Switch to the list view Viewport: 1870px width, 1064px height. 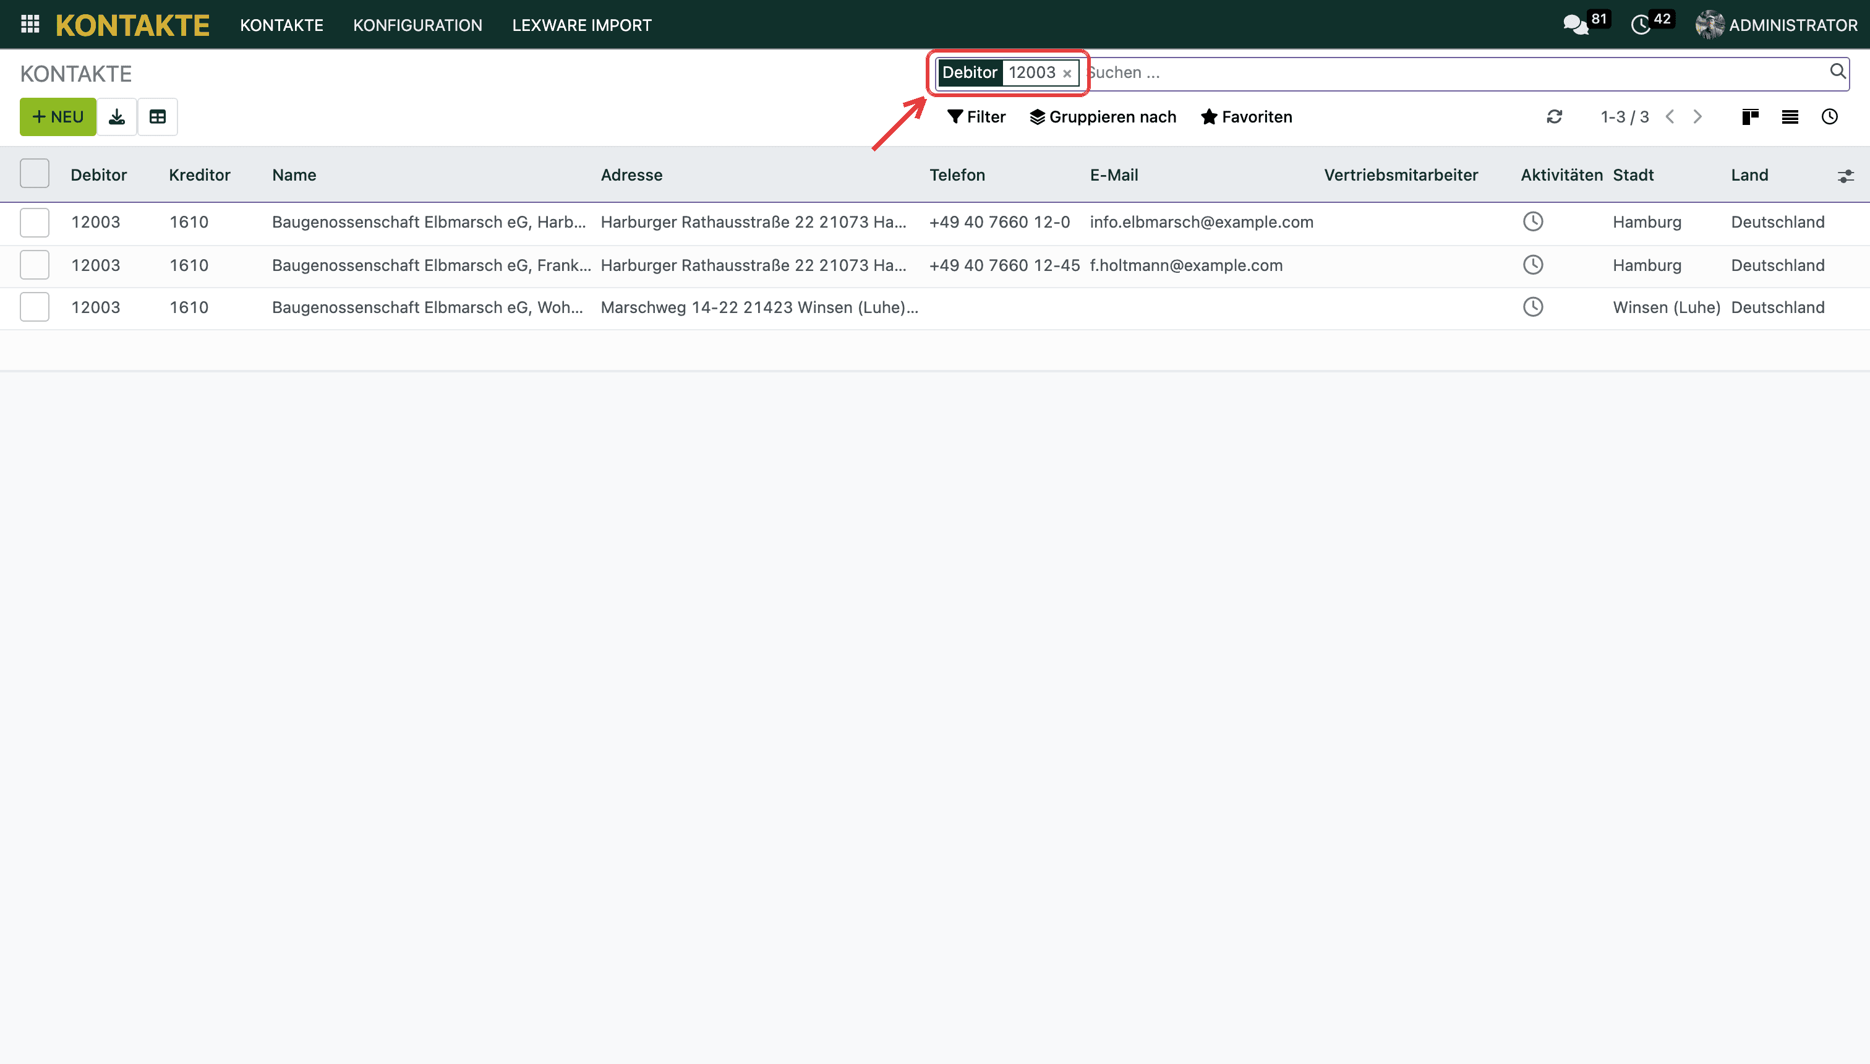(x=1790, y=117)
